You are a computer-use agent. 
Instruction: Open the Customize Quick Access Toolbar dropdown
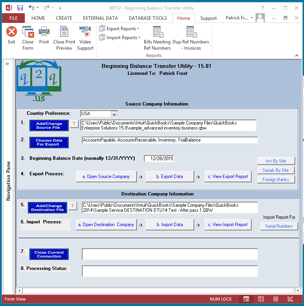60,8
